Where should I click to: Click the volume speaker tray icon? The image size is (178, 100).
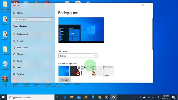click(x=153, y=97)
